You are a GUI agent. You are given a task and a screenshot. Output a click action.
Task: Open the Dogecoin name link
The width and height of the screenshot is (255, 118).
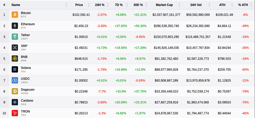click(x=28, y=90)
